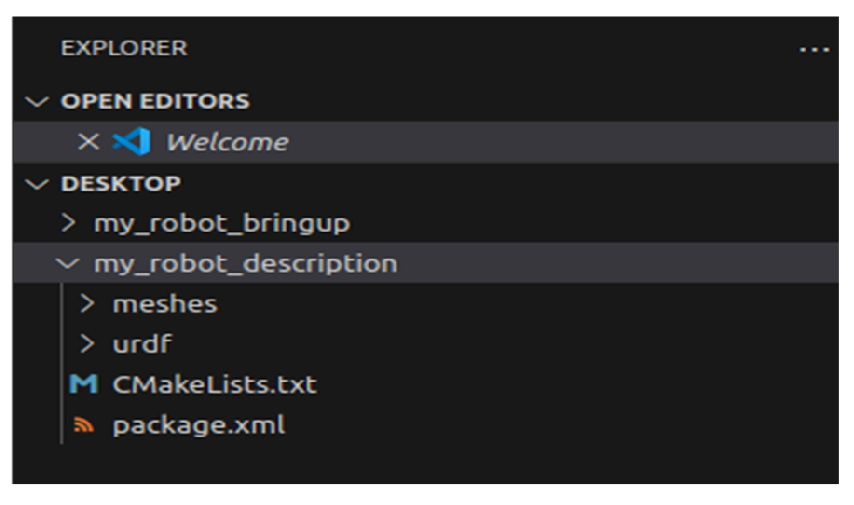The image size is (854, 505).
Task: Open the package.xml file
Action: tap(198, 425)
